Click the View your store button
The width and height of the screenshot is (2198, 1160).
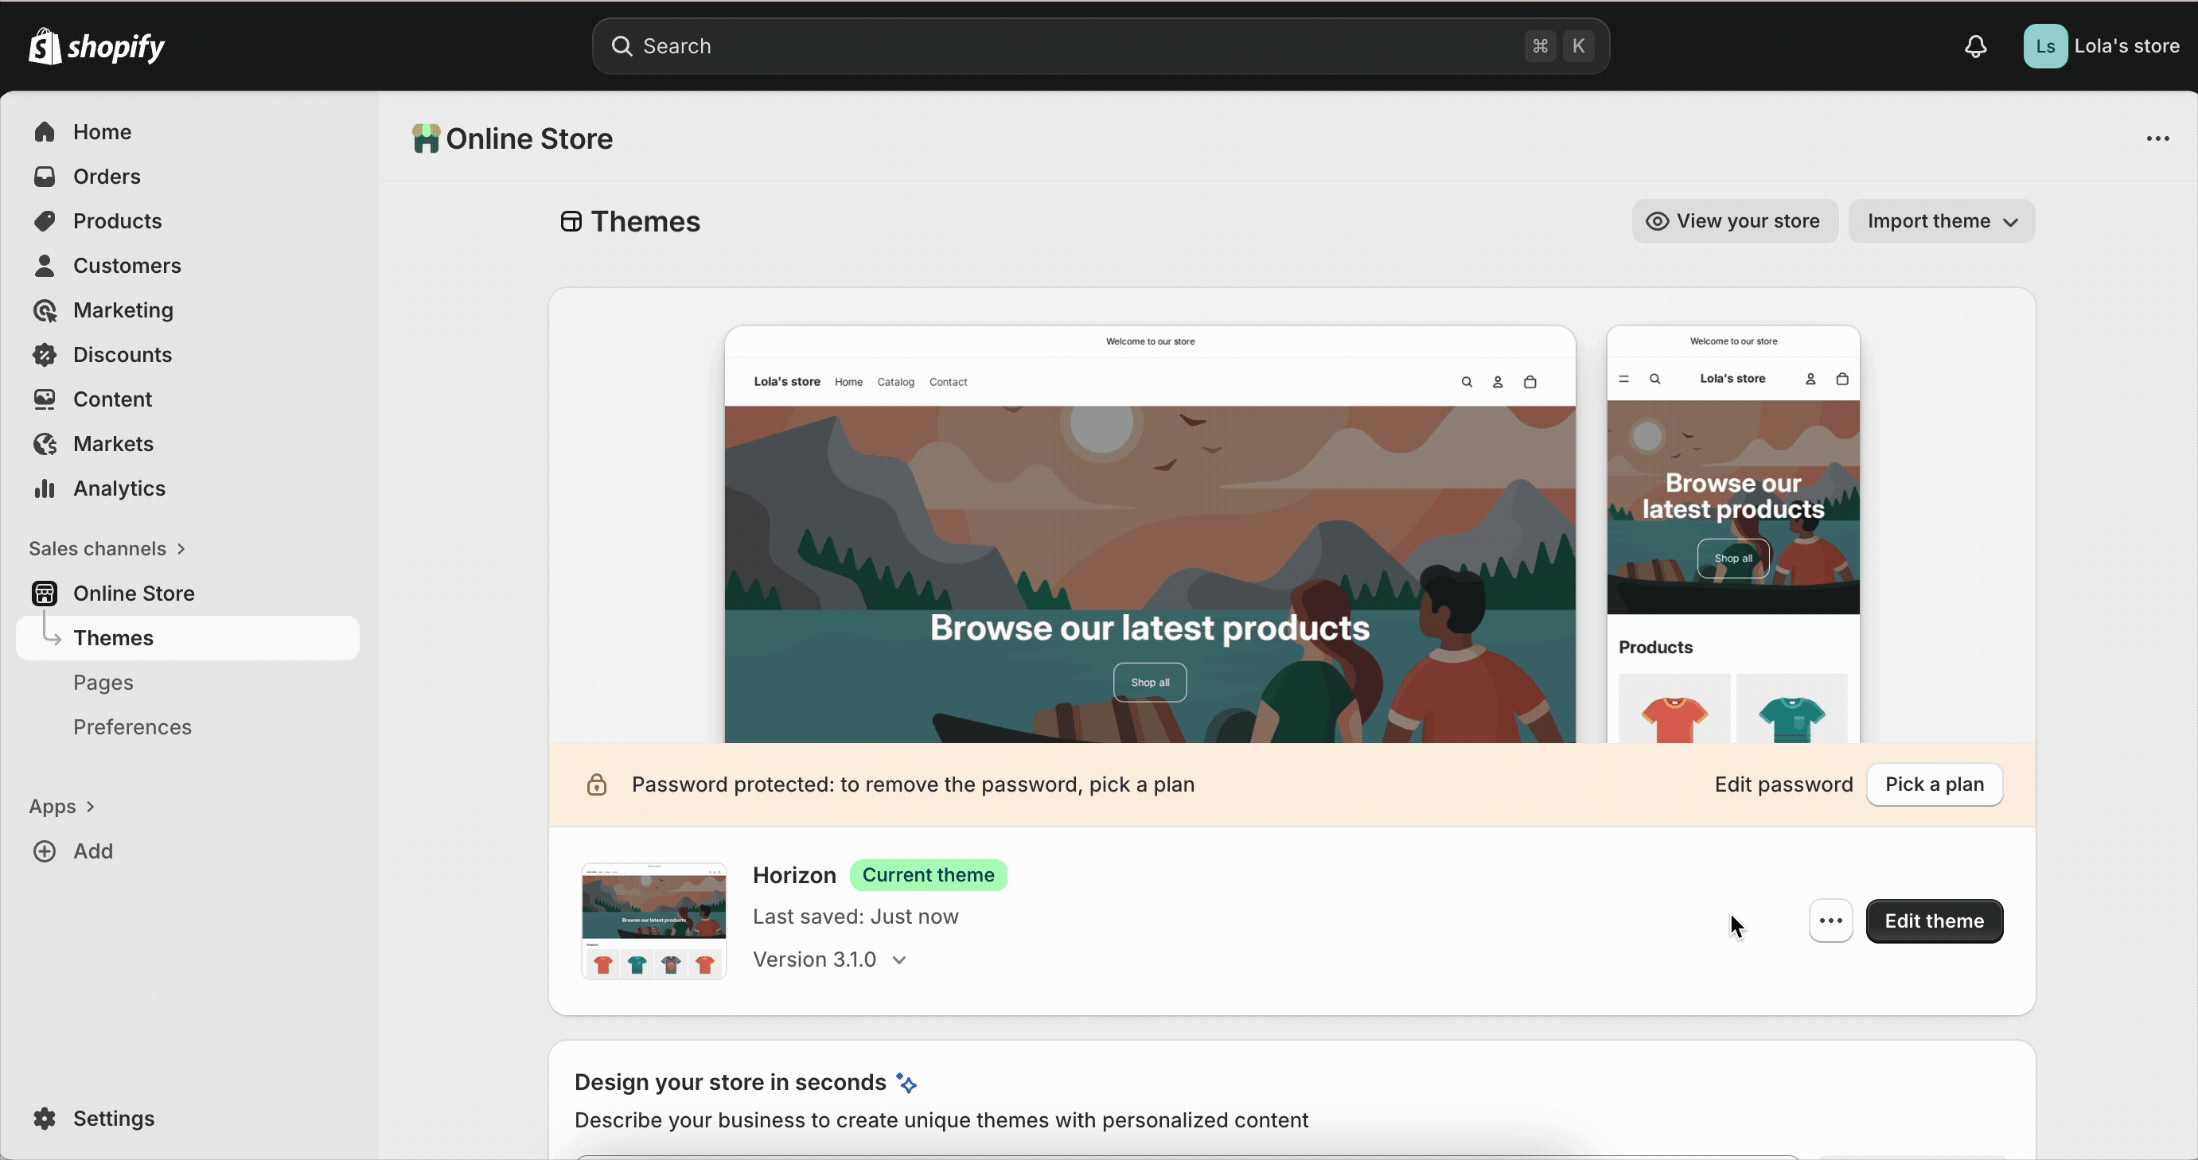click(1734, 221)
